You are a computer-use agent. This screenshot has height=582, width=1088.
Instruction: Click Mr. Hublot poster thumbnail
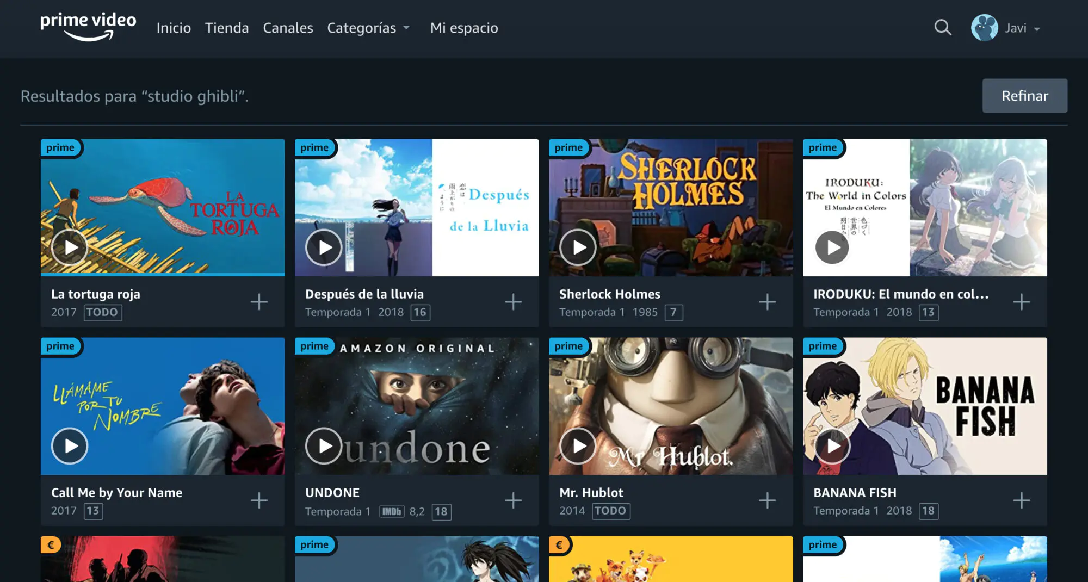pos(671,406)
